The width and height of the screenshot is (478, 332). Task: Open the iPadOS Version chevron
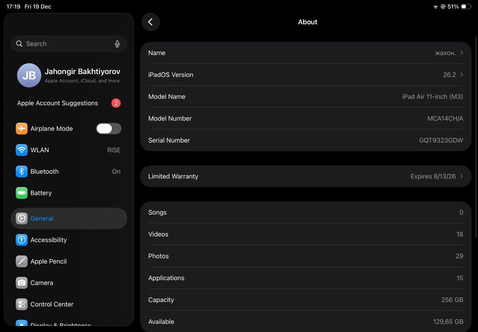[462, 75]
